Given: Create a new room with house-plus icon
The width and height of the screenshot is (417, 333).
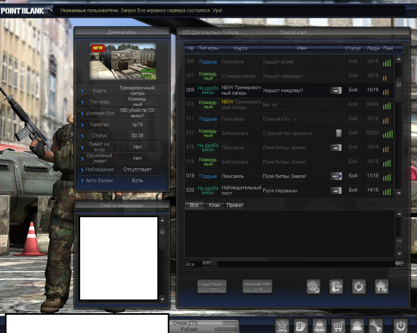Looking at the screenshot, I should 381,287.
